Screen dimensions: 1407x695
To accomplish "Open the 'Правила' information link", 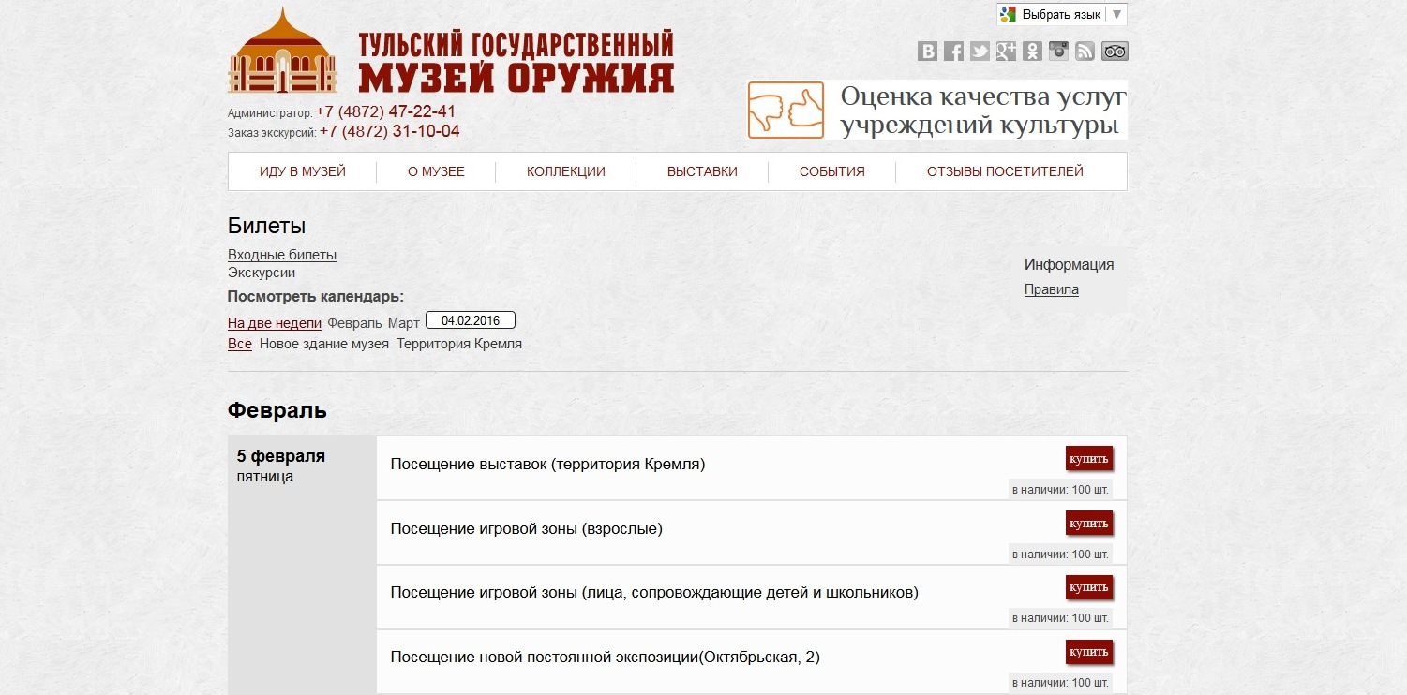I will pos(1051,289).
